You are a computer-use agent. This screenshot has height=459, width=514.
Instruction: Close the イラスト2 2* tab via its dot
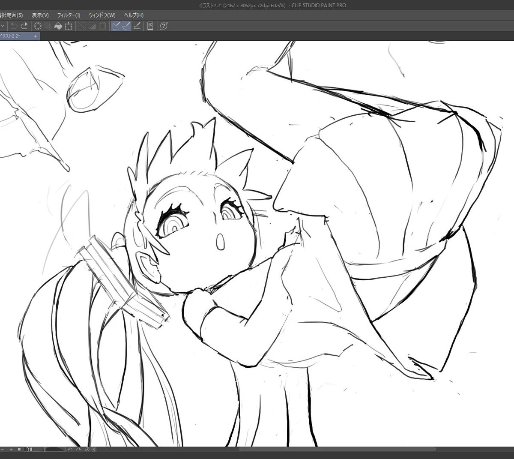[36, 36]
